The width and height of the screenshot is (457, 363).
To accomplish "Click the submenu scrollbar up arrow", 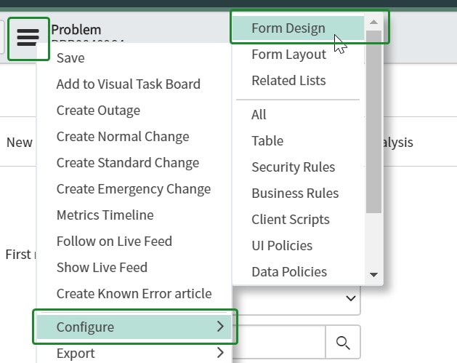I will pyautogui.click(x=373, y=22).
